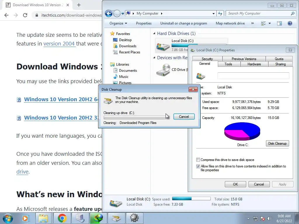
Task: Open Explorer help question mark icon
Action: 290,23
